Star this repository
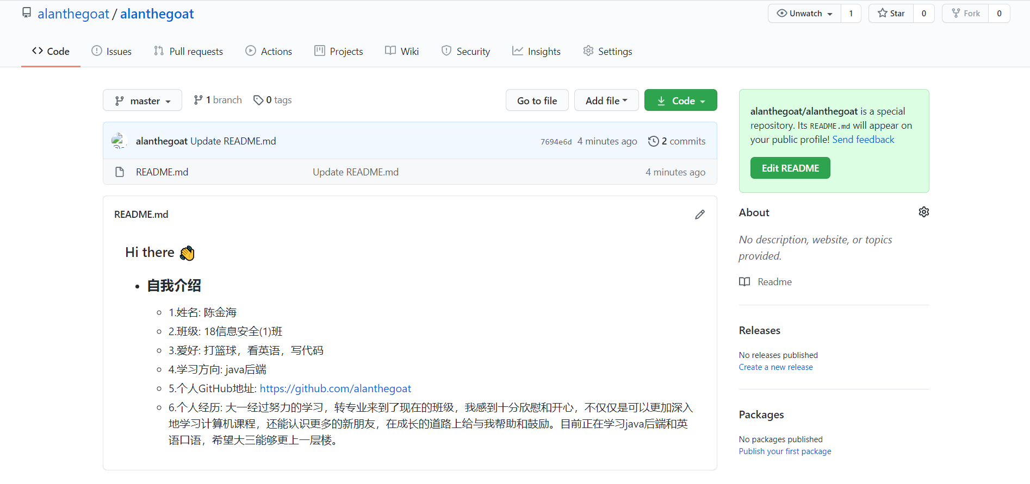The height and width of the screenshot is (484, 1030). [x=891, y=14]
